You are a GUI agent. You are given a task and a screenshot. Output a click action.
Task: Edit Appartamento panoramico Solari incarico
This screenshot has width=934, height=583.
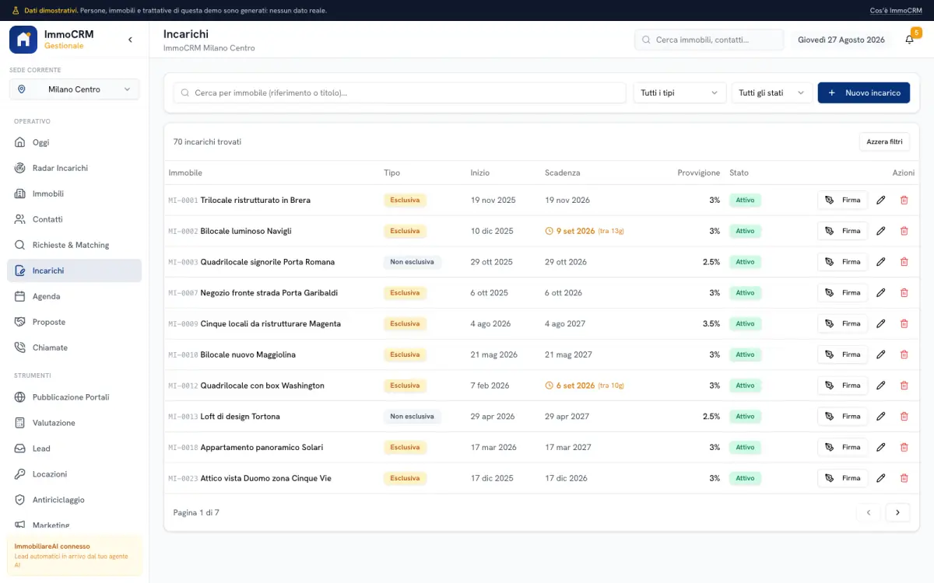[881, 447]
